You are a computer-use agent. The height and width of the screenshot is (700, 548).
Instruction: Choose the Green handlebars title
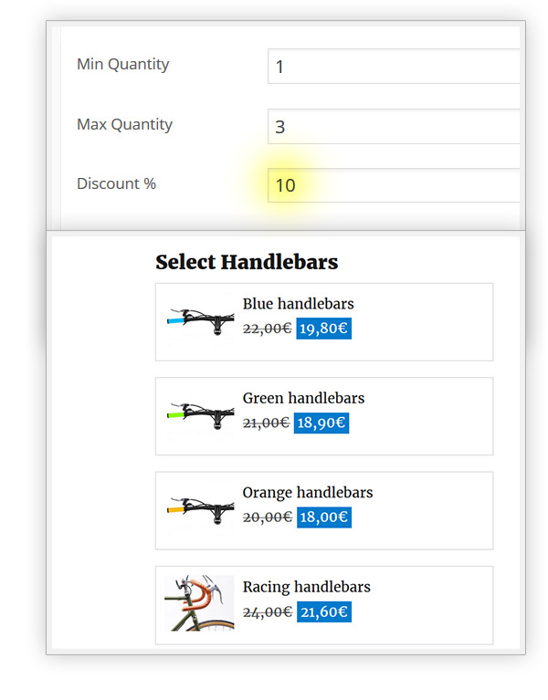tap(303, 398)
